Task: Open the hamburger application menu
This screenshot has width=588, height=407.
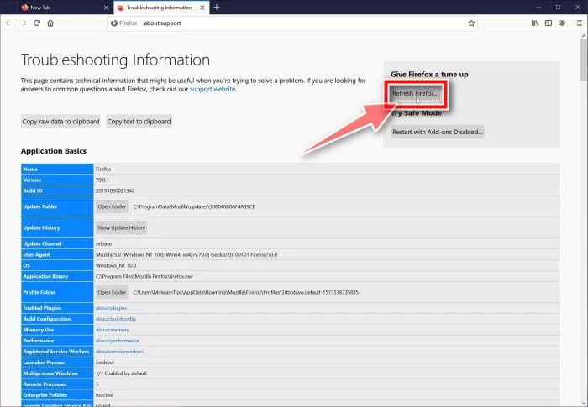Action: pyautogui.click(x=579, y=23)
